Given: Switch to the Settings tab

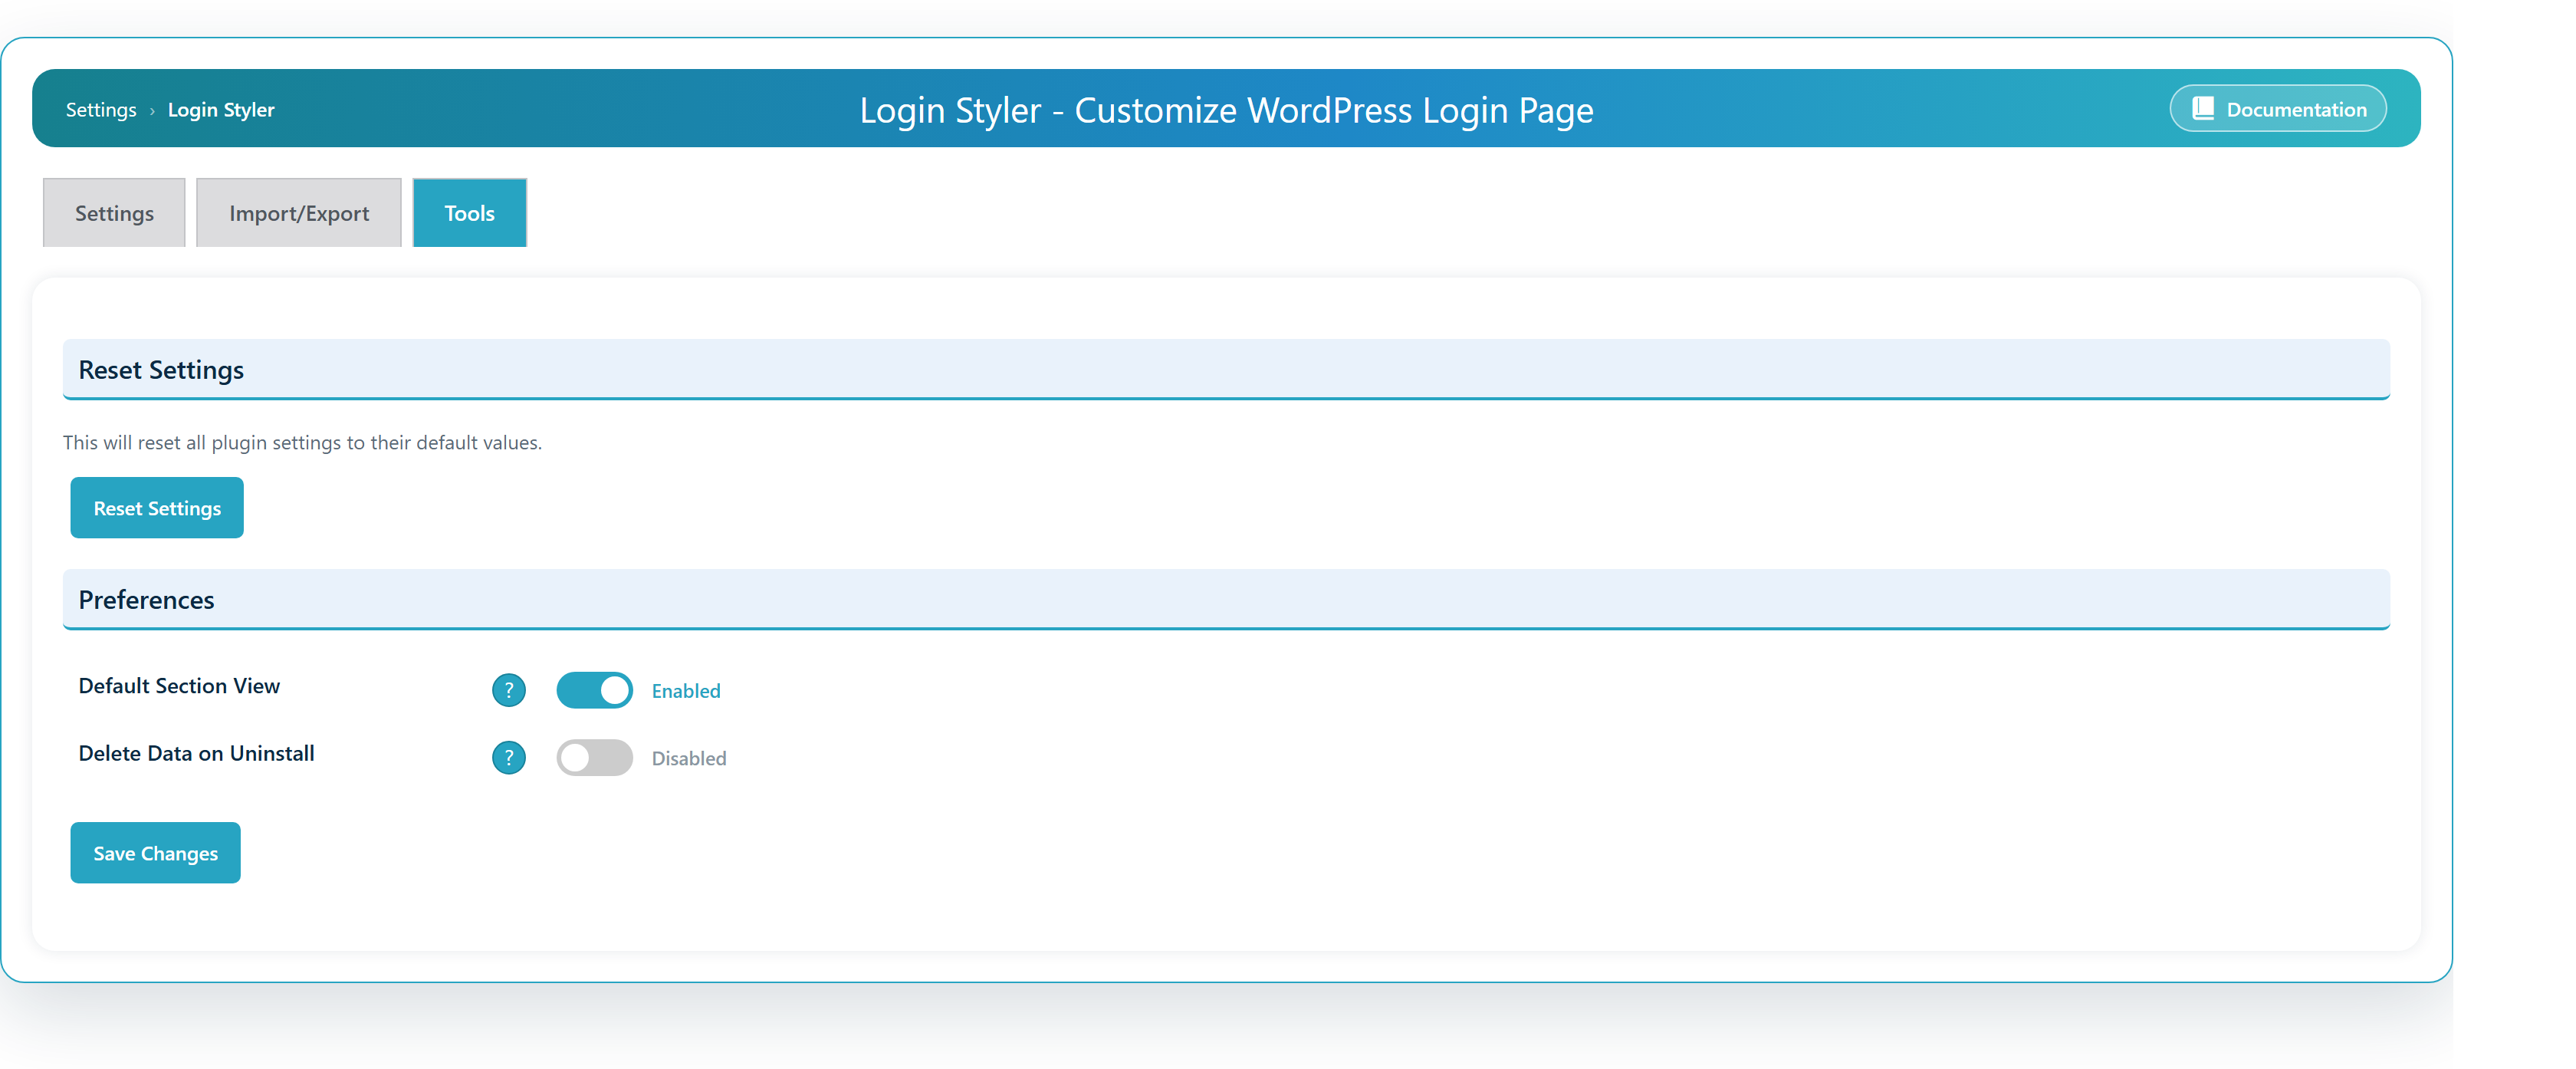Looking at the screenshot, I should tap(114, 213).
